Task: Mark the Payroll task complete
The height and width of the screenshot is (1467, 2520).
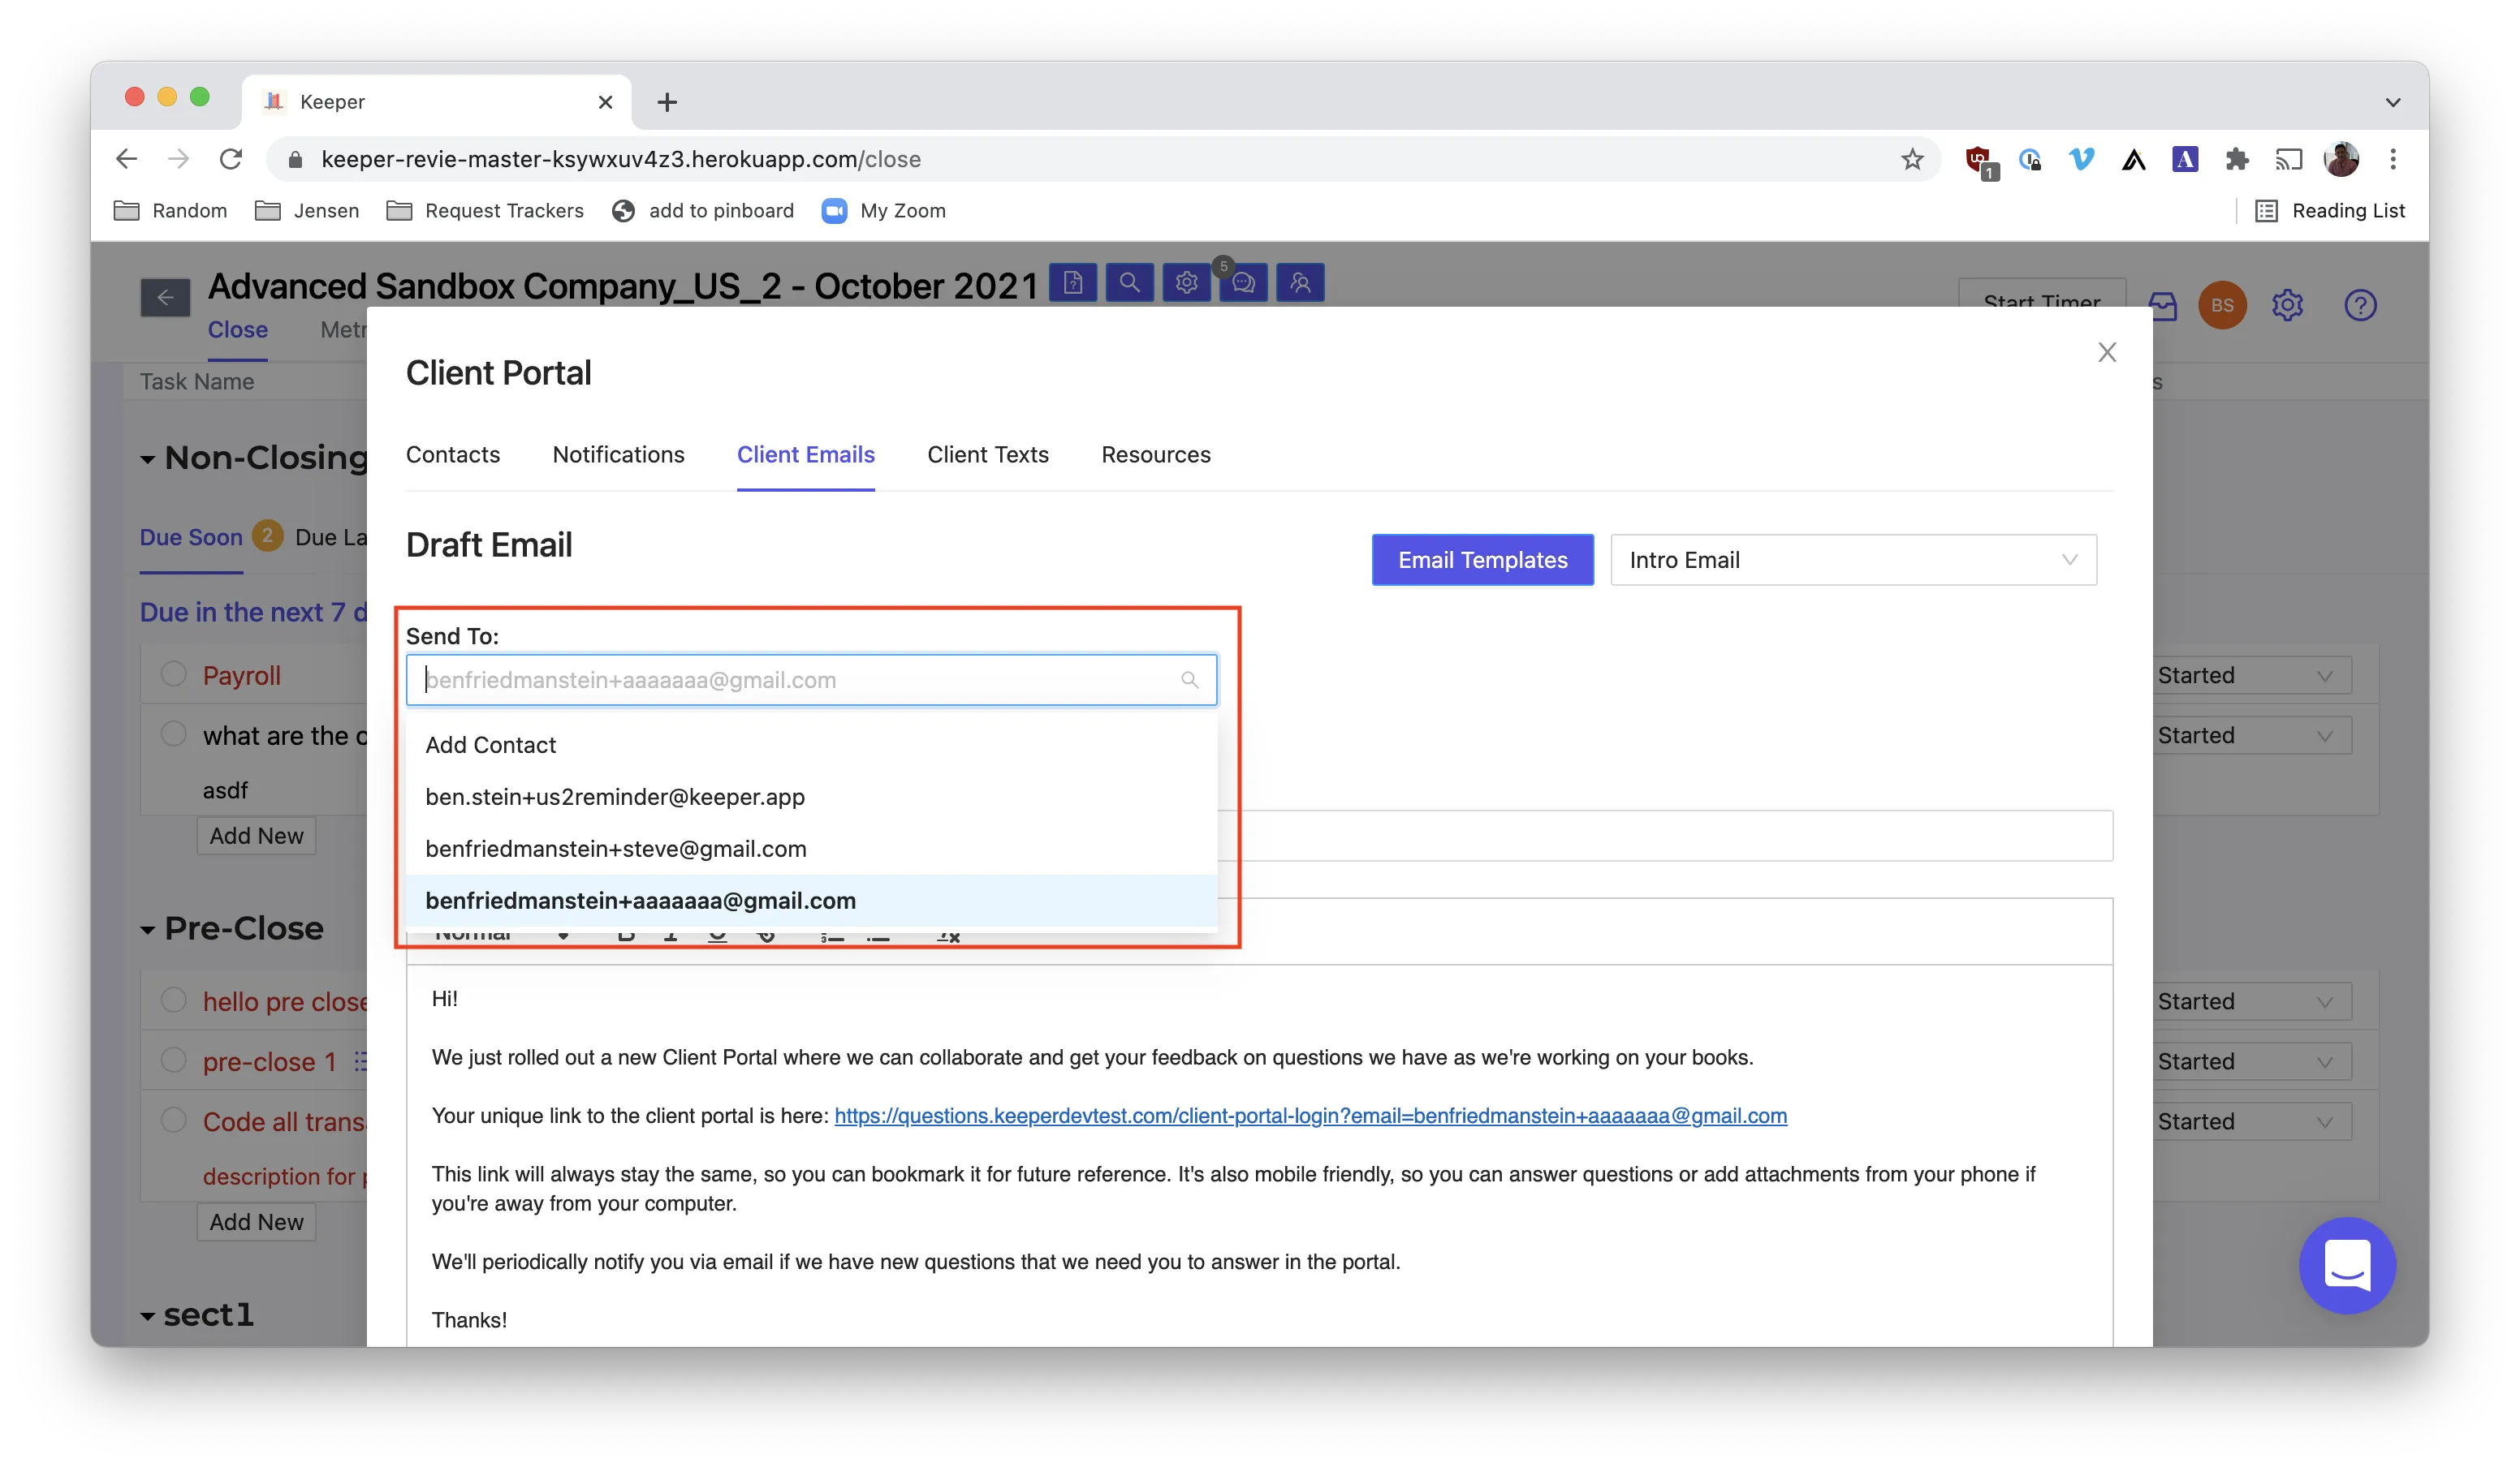Action: (x=174, y=674)
